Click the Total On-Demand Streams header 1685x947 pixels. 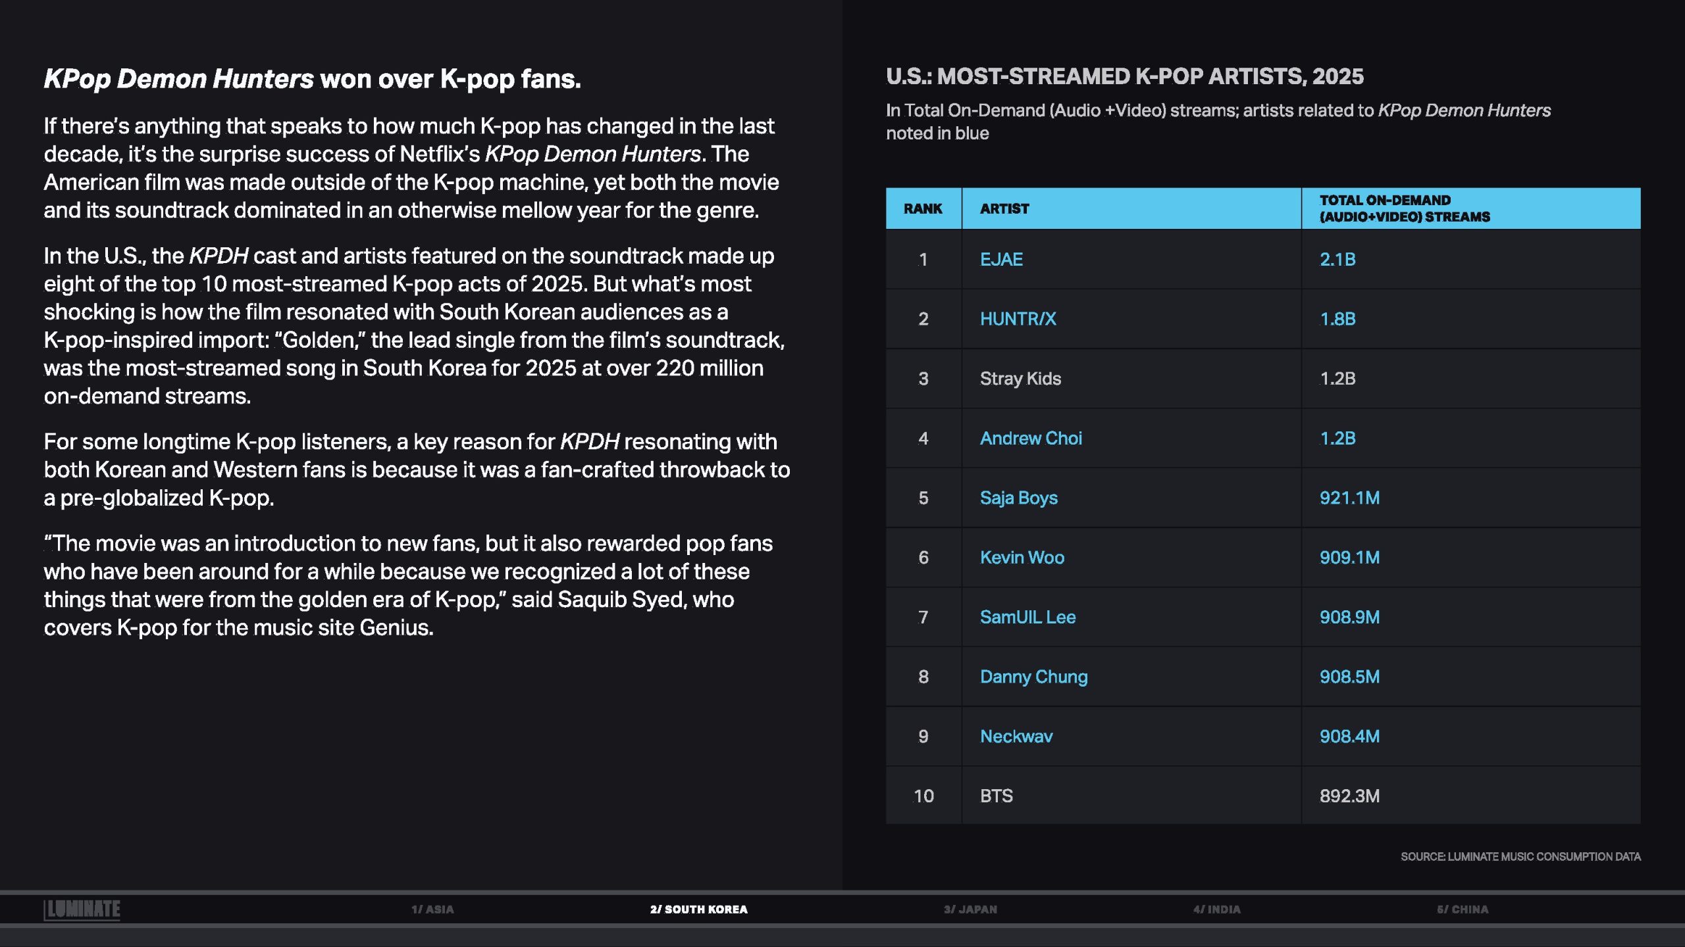(x=1405, y=208)
